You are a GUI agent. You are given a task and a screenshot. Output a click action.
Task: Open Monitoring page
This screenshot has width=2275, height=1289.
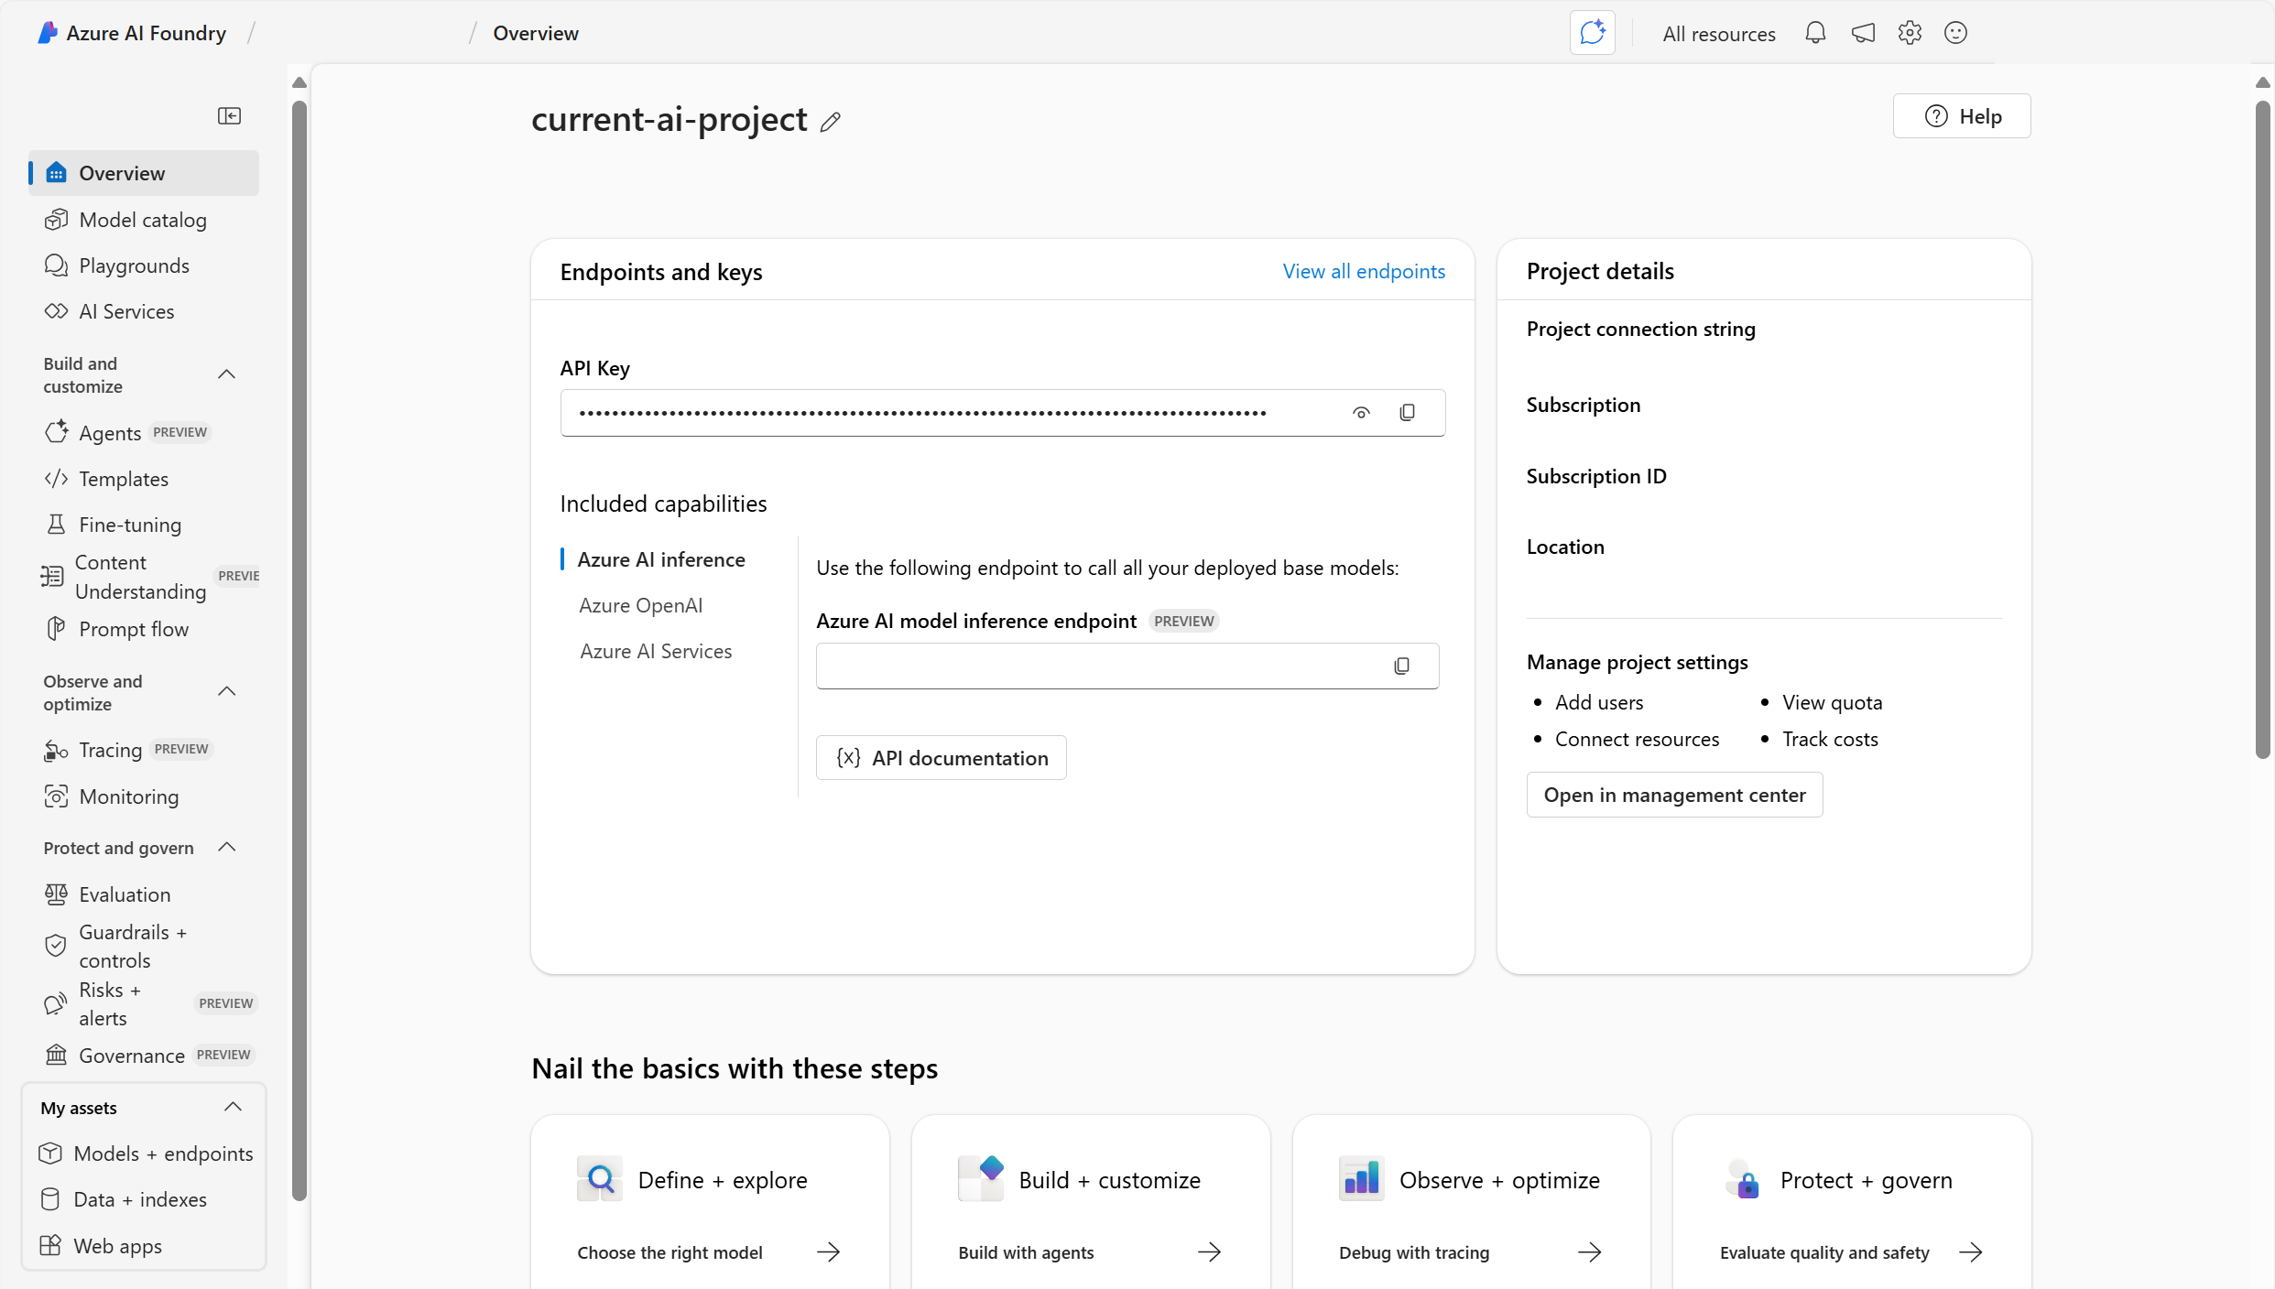(x=144, y=796)
